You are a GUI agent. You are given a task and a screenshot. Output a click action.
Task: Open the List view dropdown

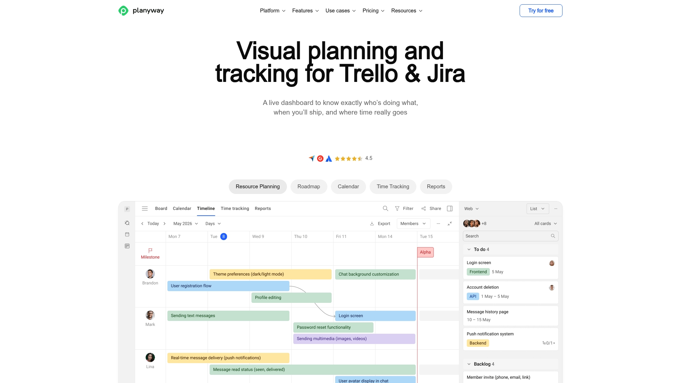pyautogui.click(x=537, y=209)
